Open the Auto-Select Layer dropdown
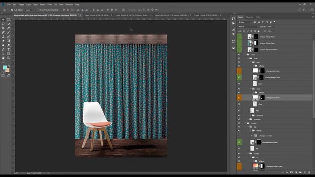 (x=30, y=10)
